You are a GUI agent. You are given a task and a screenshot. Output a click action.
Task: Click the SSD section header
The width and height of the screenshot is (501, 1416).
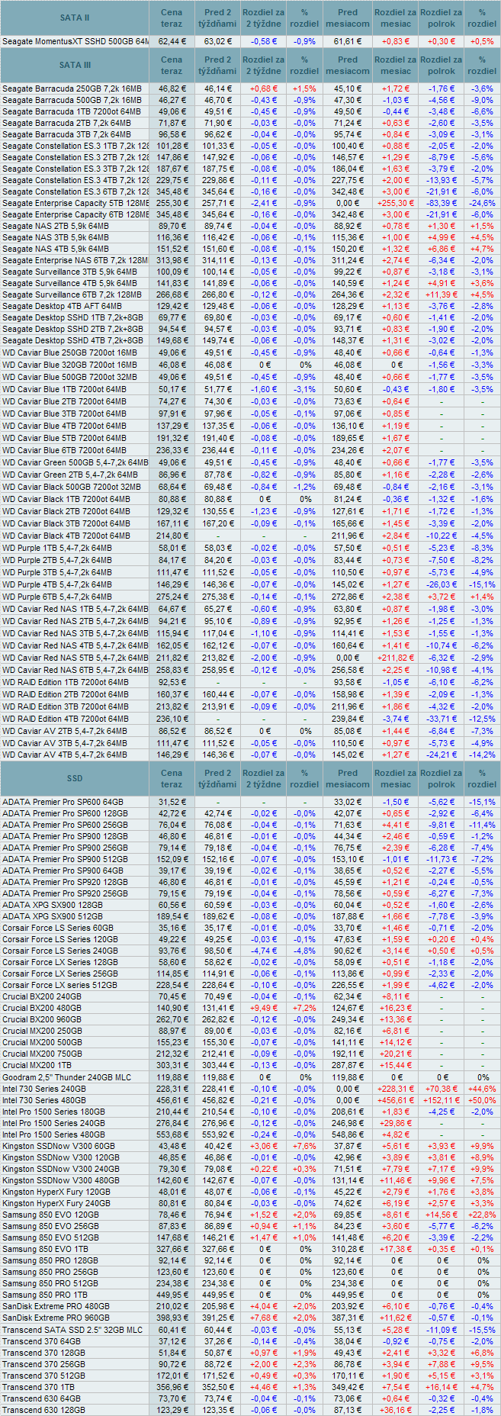coord(75,778)
